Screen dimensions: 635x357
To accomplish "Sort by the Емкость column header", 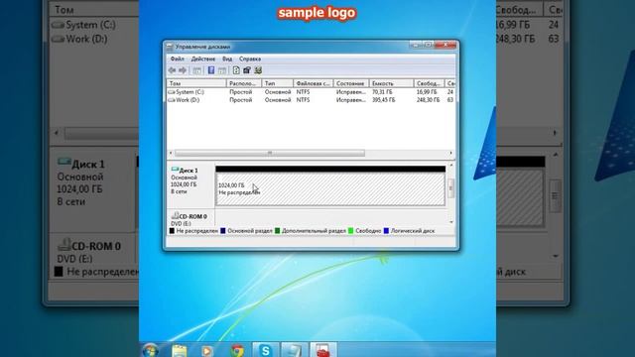I will (391, 83).
